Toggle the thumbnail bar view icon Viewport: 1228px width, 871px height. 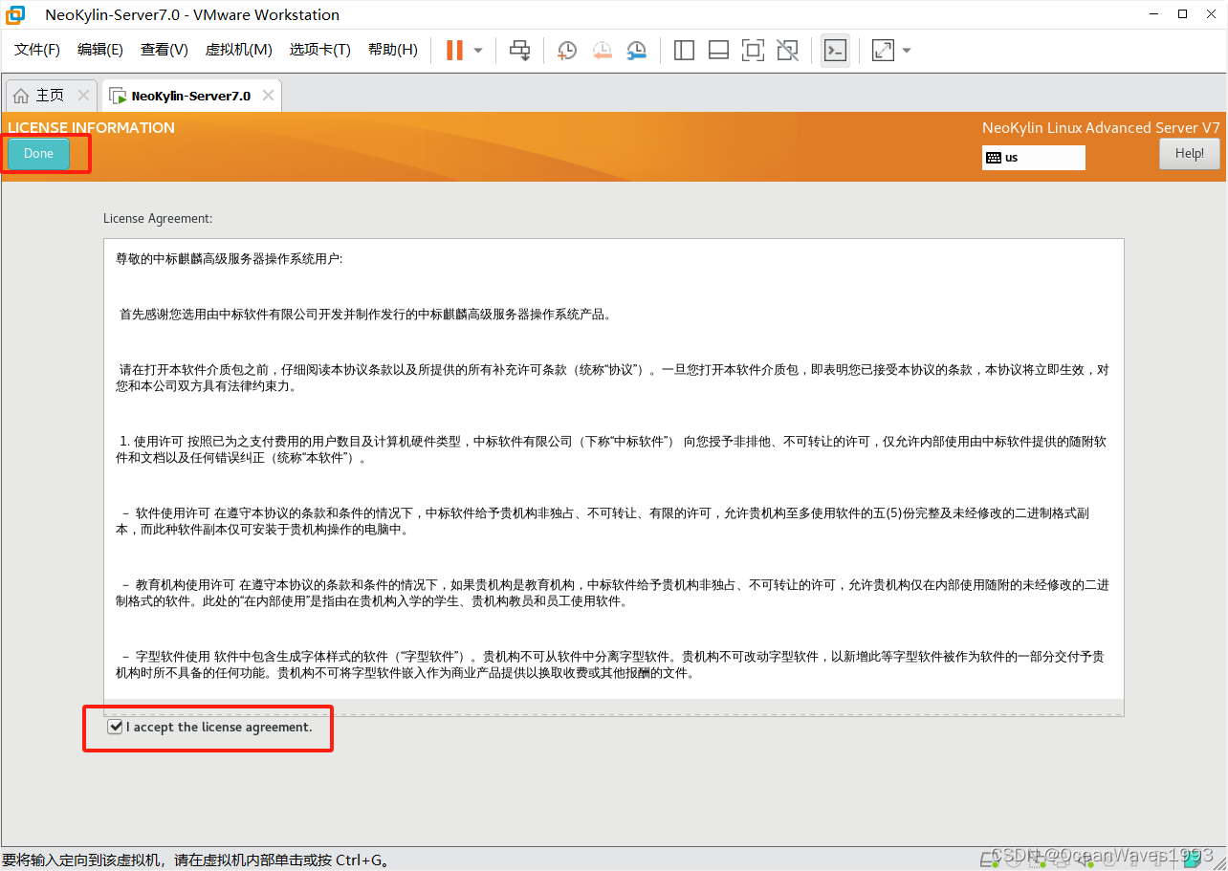pyautogui.click(x=718, y=50)
